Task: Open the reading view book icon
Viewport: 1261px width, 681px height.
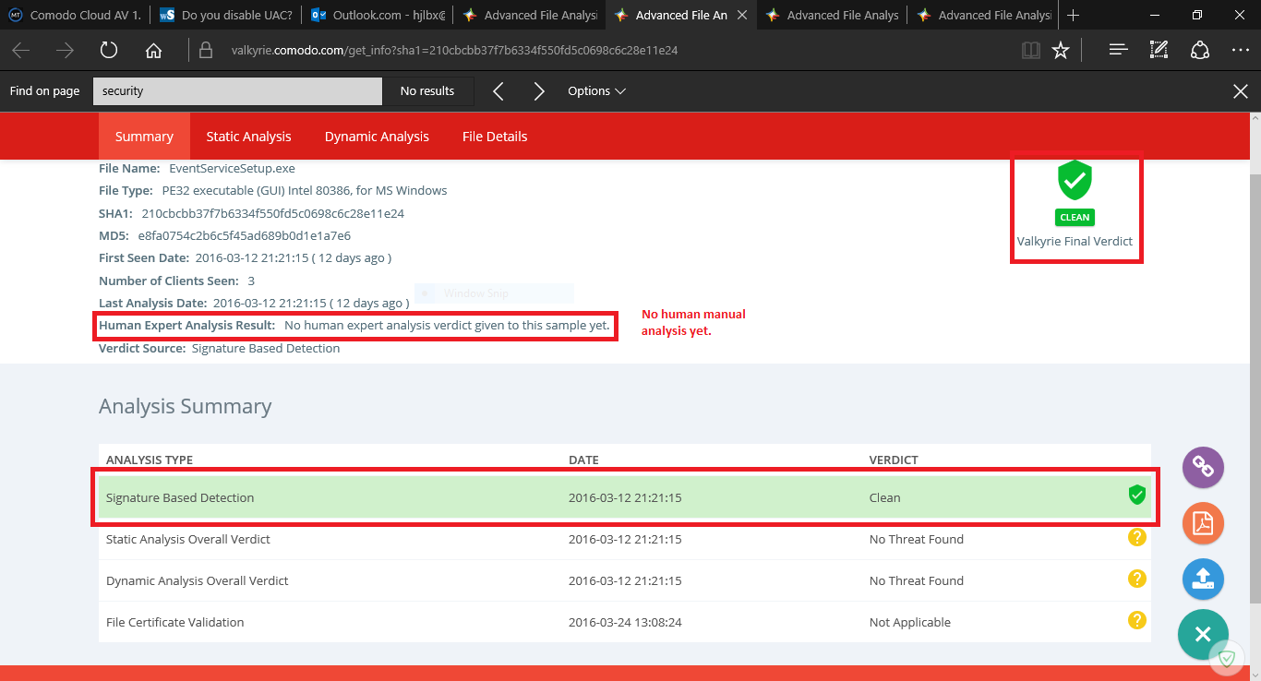Action: [x=1031, y=51]
